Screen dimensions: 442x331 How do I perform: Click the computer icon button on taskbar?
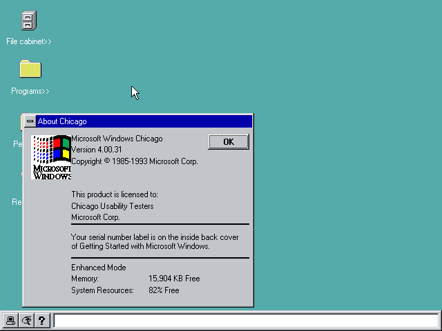(11, 321)
